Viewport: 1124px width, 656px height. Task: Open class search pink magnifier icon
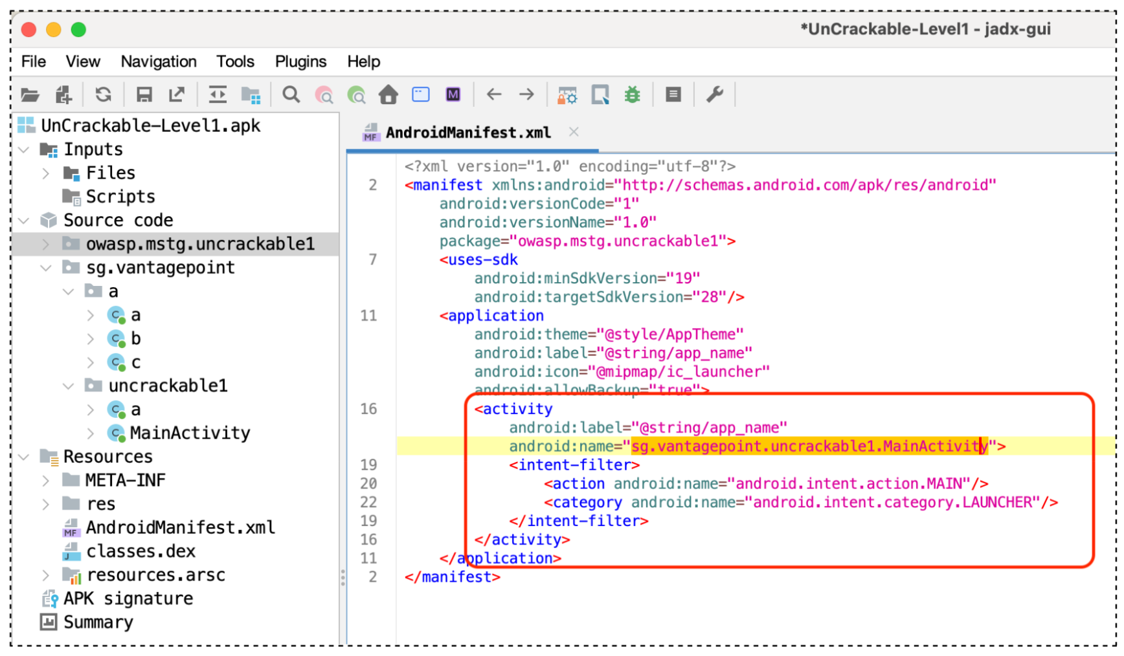tap(324, 95)
